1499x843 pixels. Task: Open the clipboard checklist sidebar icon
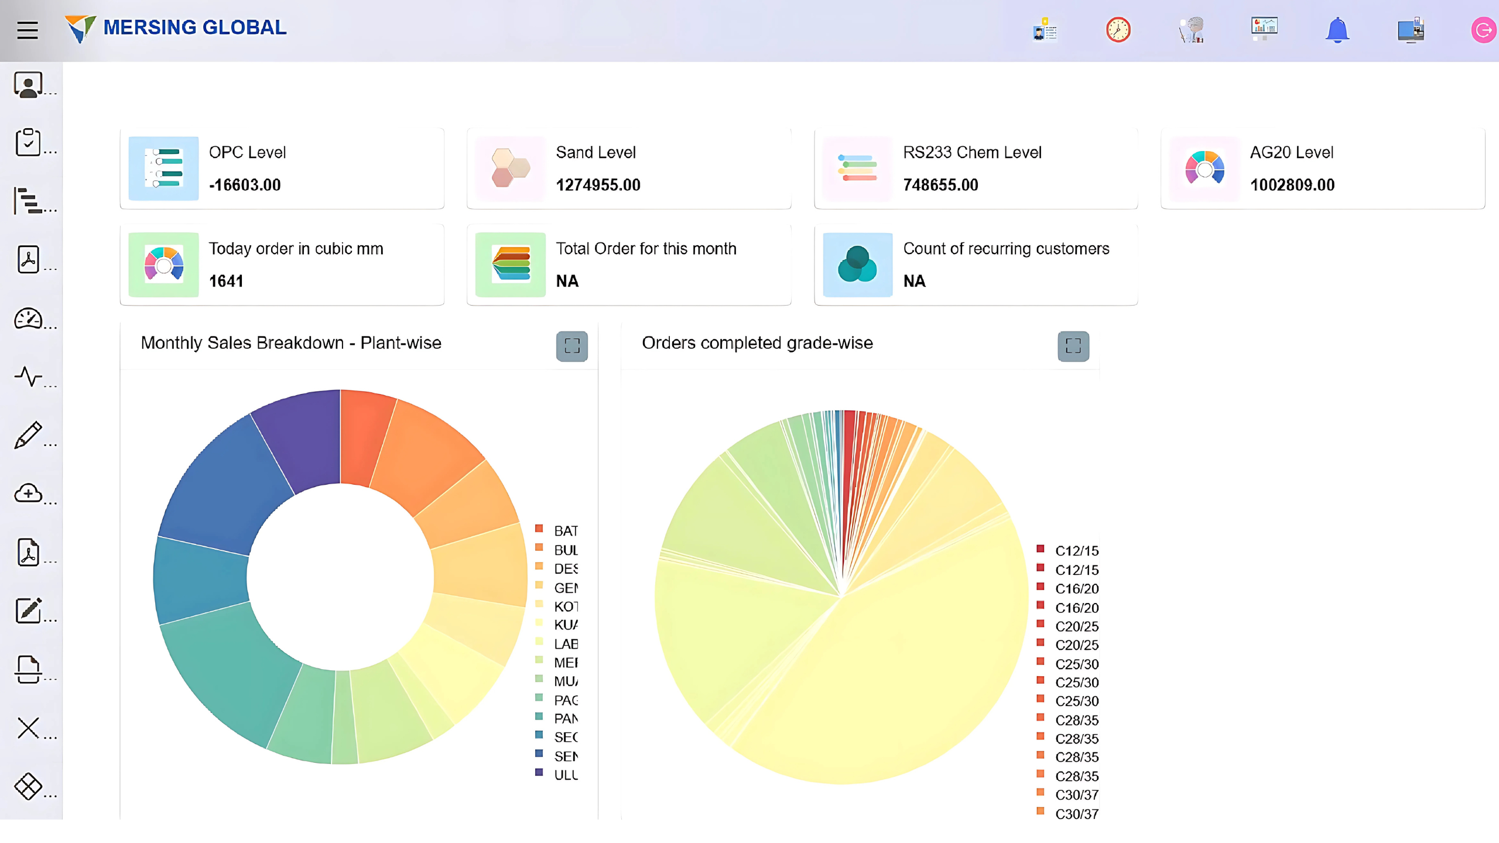coord(28,142)
